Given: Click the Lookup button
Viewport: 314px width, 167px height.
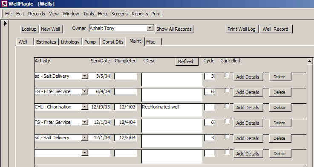Looking at the screenshot, I should [29, 29].
